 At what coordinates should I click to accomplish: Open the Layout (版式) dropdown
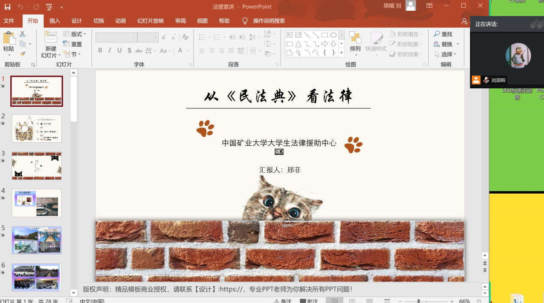pyautogui.click(x=75, y=34)
